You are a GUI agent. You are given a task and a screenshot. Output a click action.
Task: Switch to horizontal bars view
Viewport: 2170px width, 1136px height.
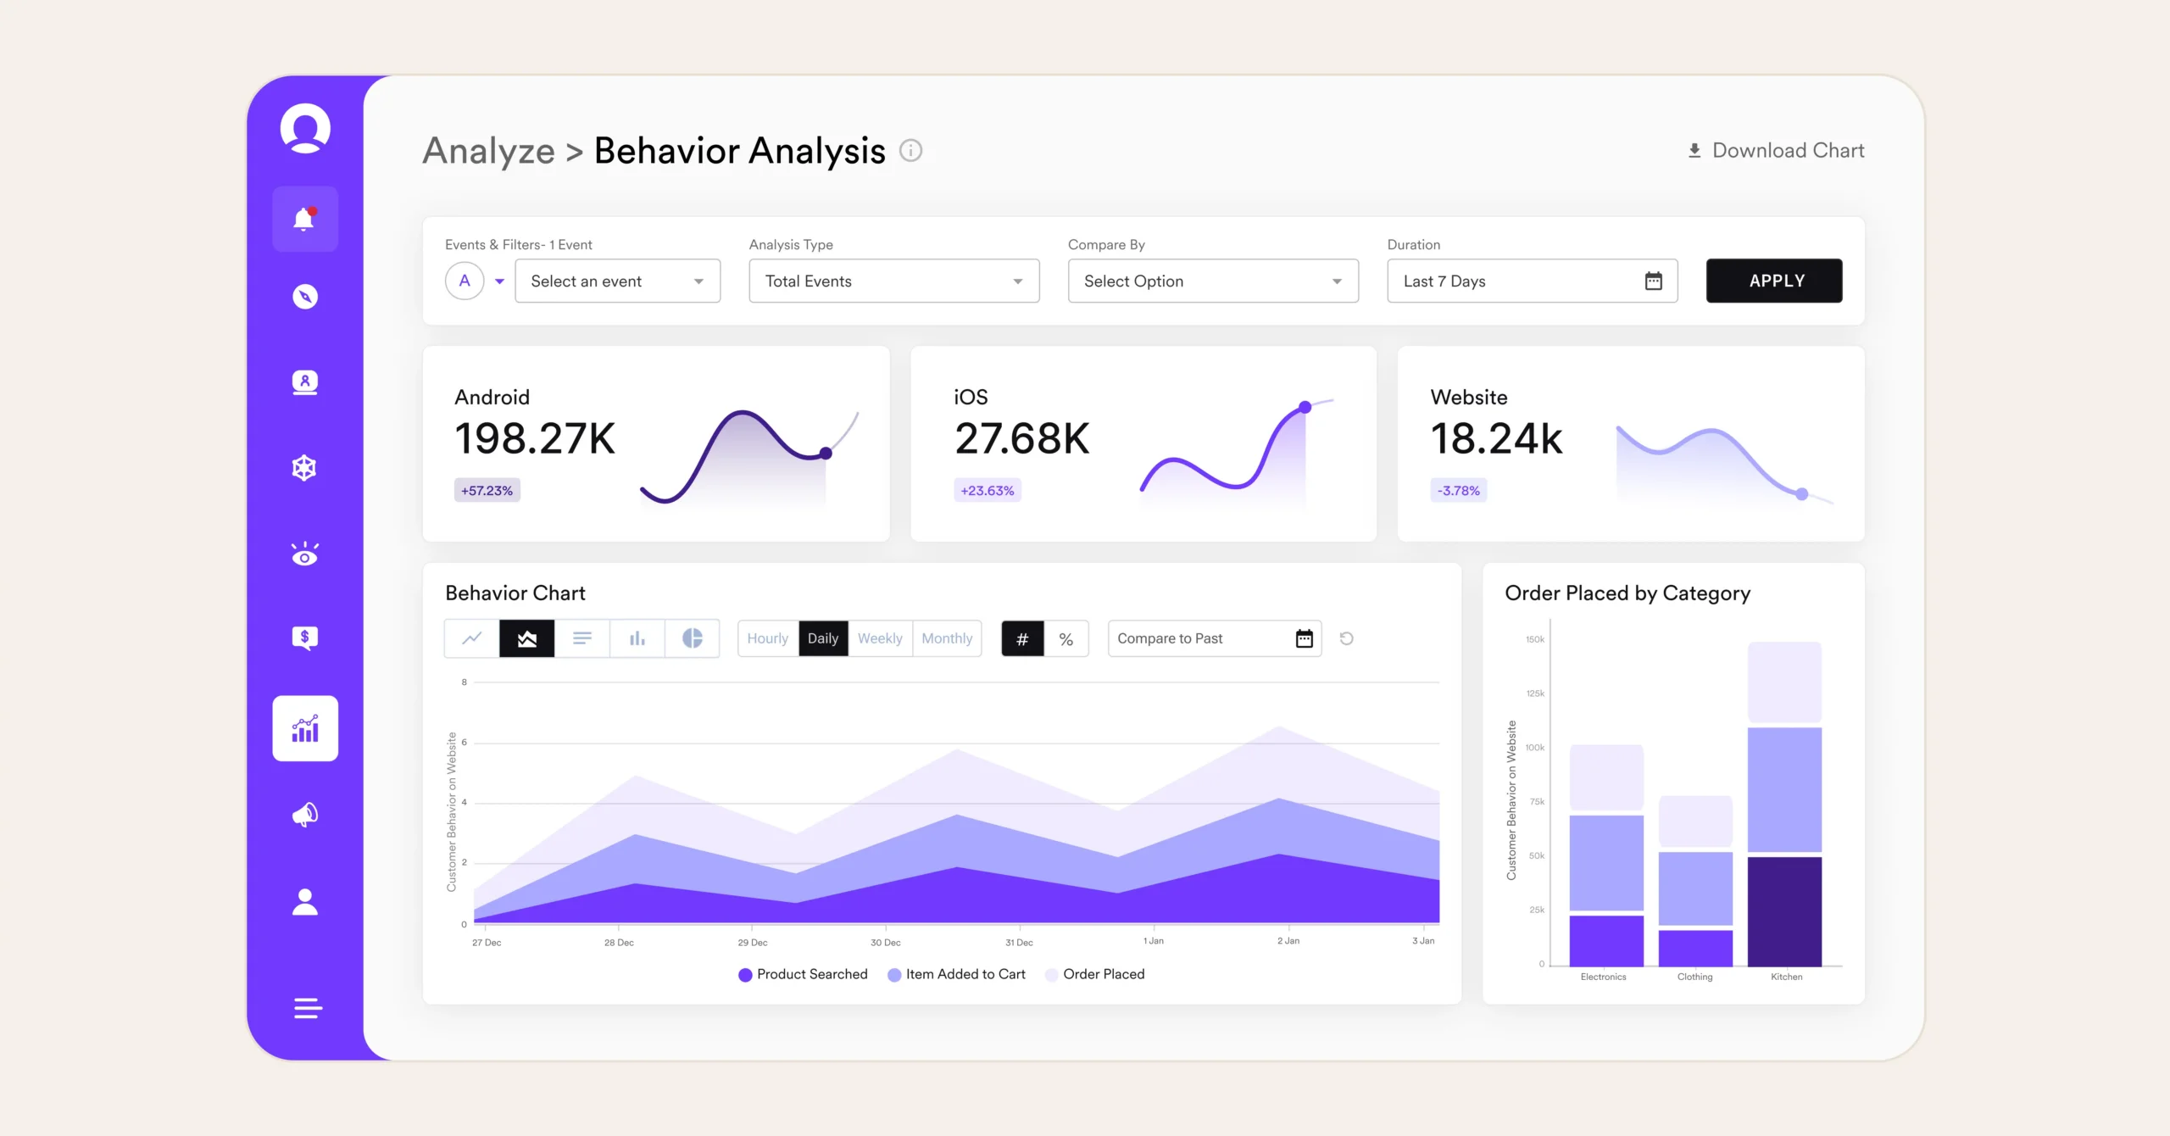[x=582, y=638]
